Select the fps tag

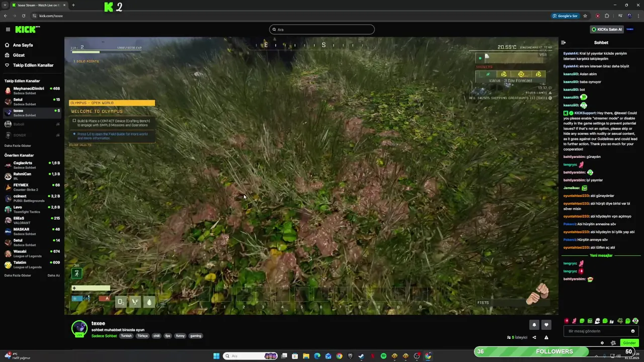pos(168,336)
